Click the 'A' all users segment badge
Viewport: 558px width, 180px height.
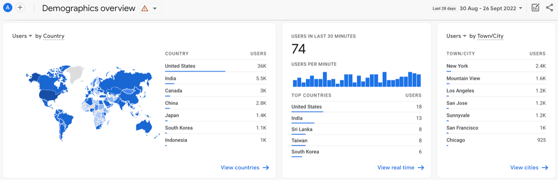click(x=8, y=8)
